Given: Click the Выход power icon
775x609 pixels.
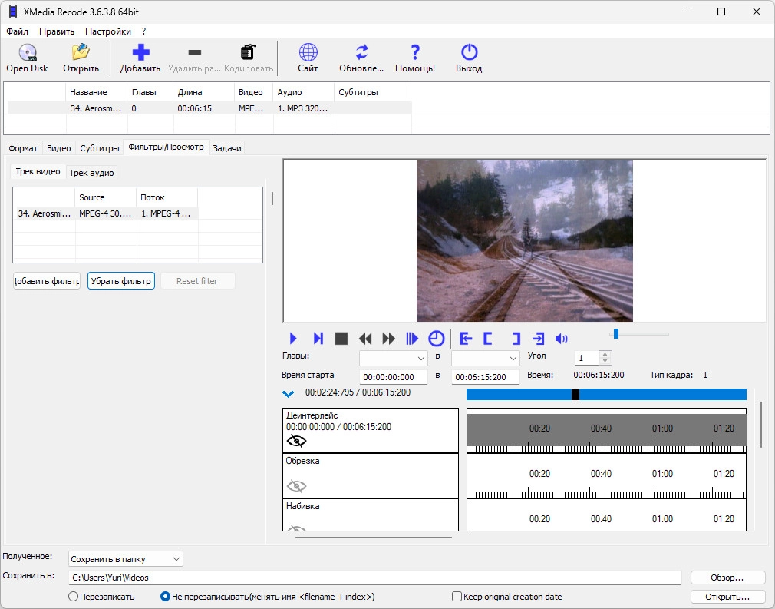Looking at the screenshot, I should [469, 52].
